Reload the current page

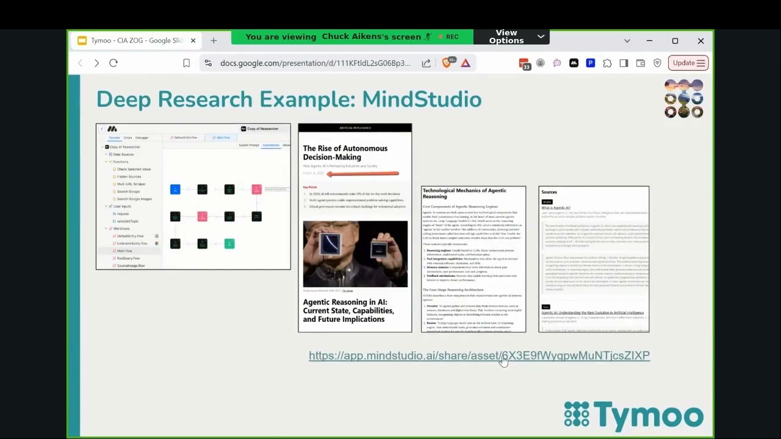click(113, 63)
